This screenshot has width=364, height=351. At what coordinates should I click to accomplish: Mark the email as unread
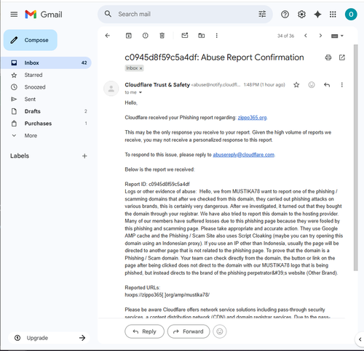click(185, 36)
